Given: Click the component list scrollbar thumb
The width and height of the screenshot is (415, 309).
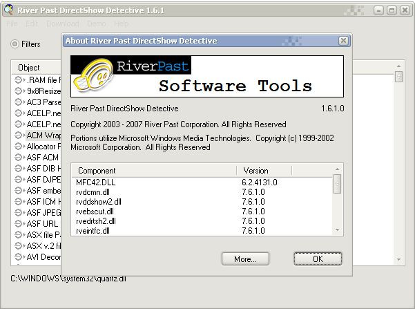Looking at the screenshot, I should 337,184.
